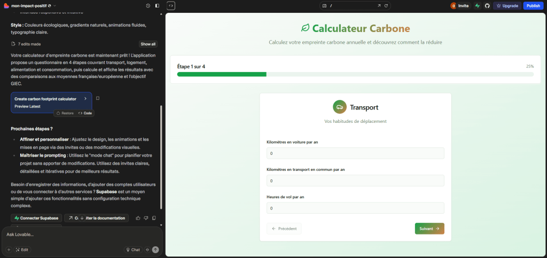This screenshot has height=258, width=547.
Task: Open the Supabase lightning bolt icon in header
Action: pos(478,5)
